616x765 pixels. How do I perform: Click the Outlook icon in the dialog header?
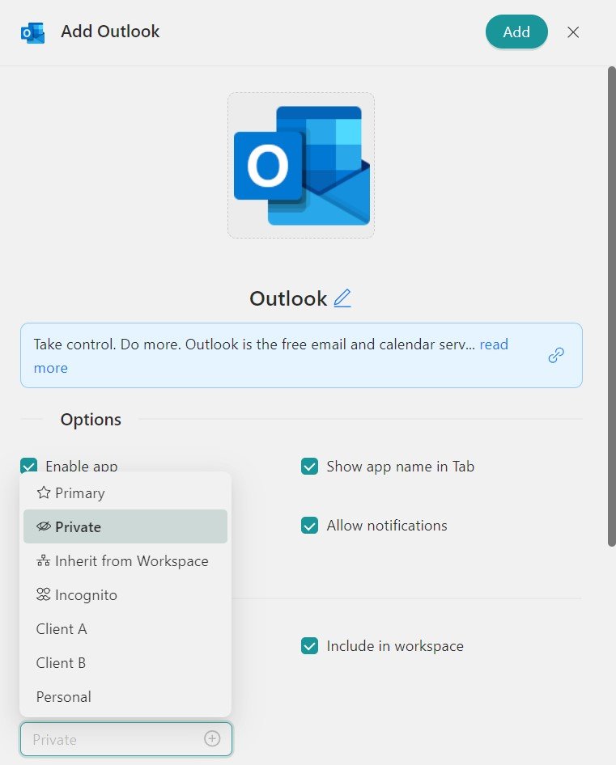click(32, 32)
